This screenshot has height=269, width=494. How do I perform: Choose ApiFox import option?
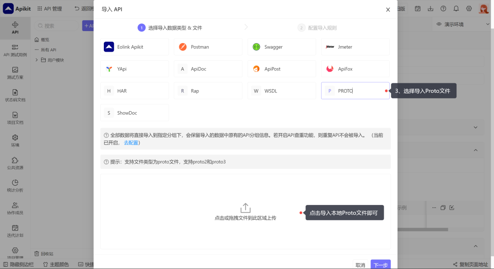click(355, 69)
